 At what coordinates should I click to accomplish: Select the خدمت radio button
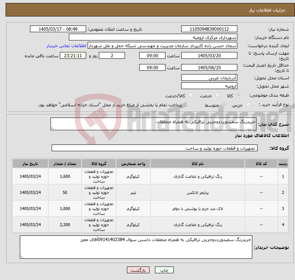pos(218,95)
